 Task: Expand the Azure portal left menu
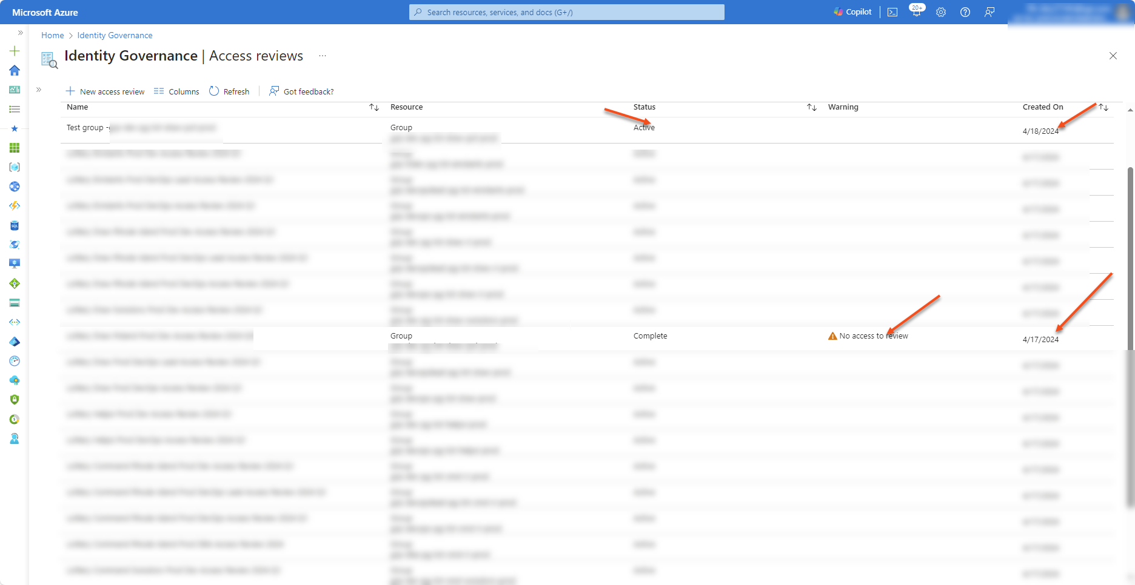pyautogui.click(x=20, y=33)
